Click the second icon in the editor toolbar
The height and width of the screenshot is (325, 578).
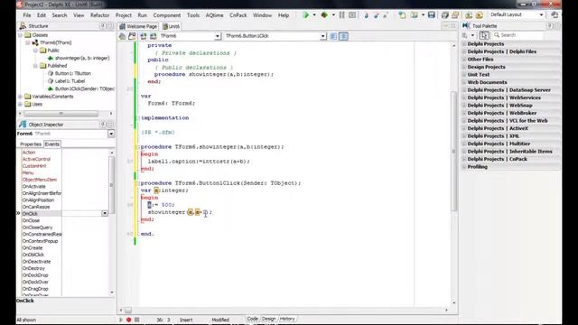click(x=132, y=36)
